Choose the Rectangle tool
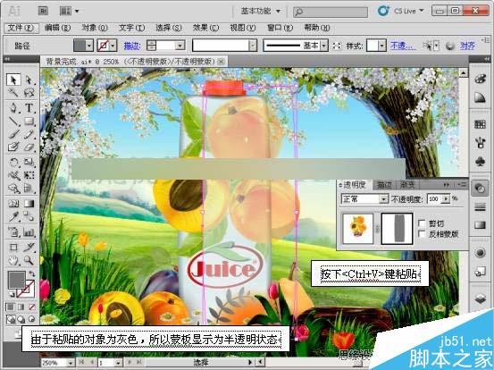Viewport: 494px width, 370px height. pos(29,121)
